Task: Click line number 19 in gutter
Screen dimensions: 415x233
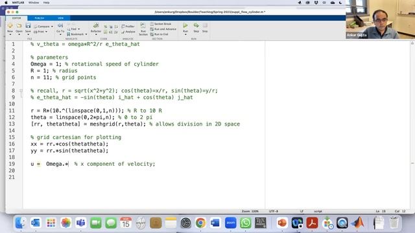Action: pyautogui.click(x=12, y=164)
